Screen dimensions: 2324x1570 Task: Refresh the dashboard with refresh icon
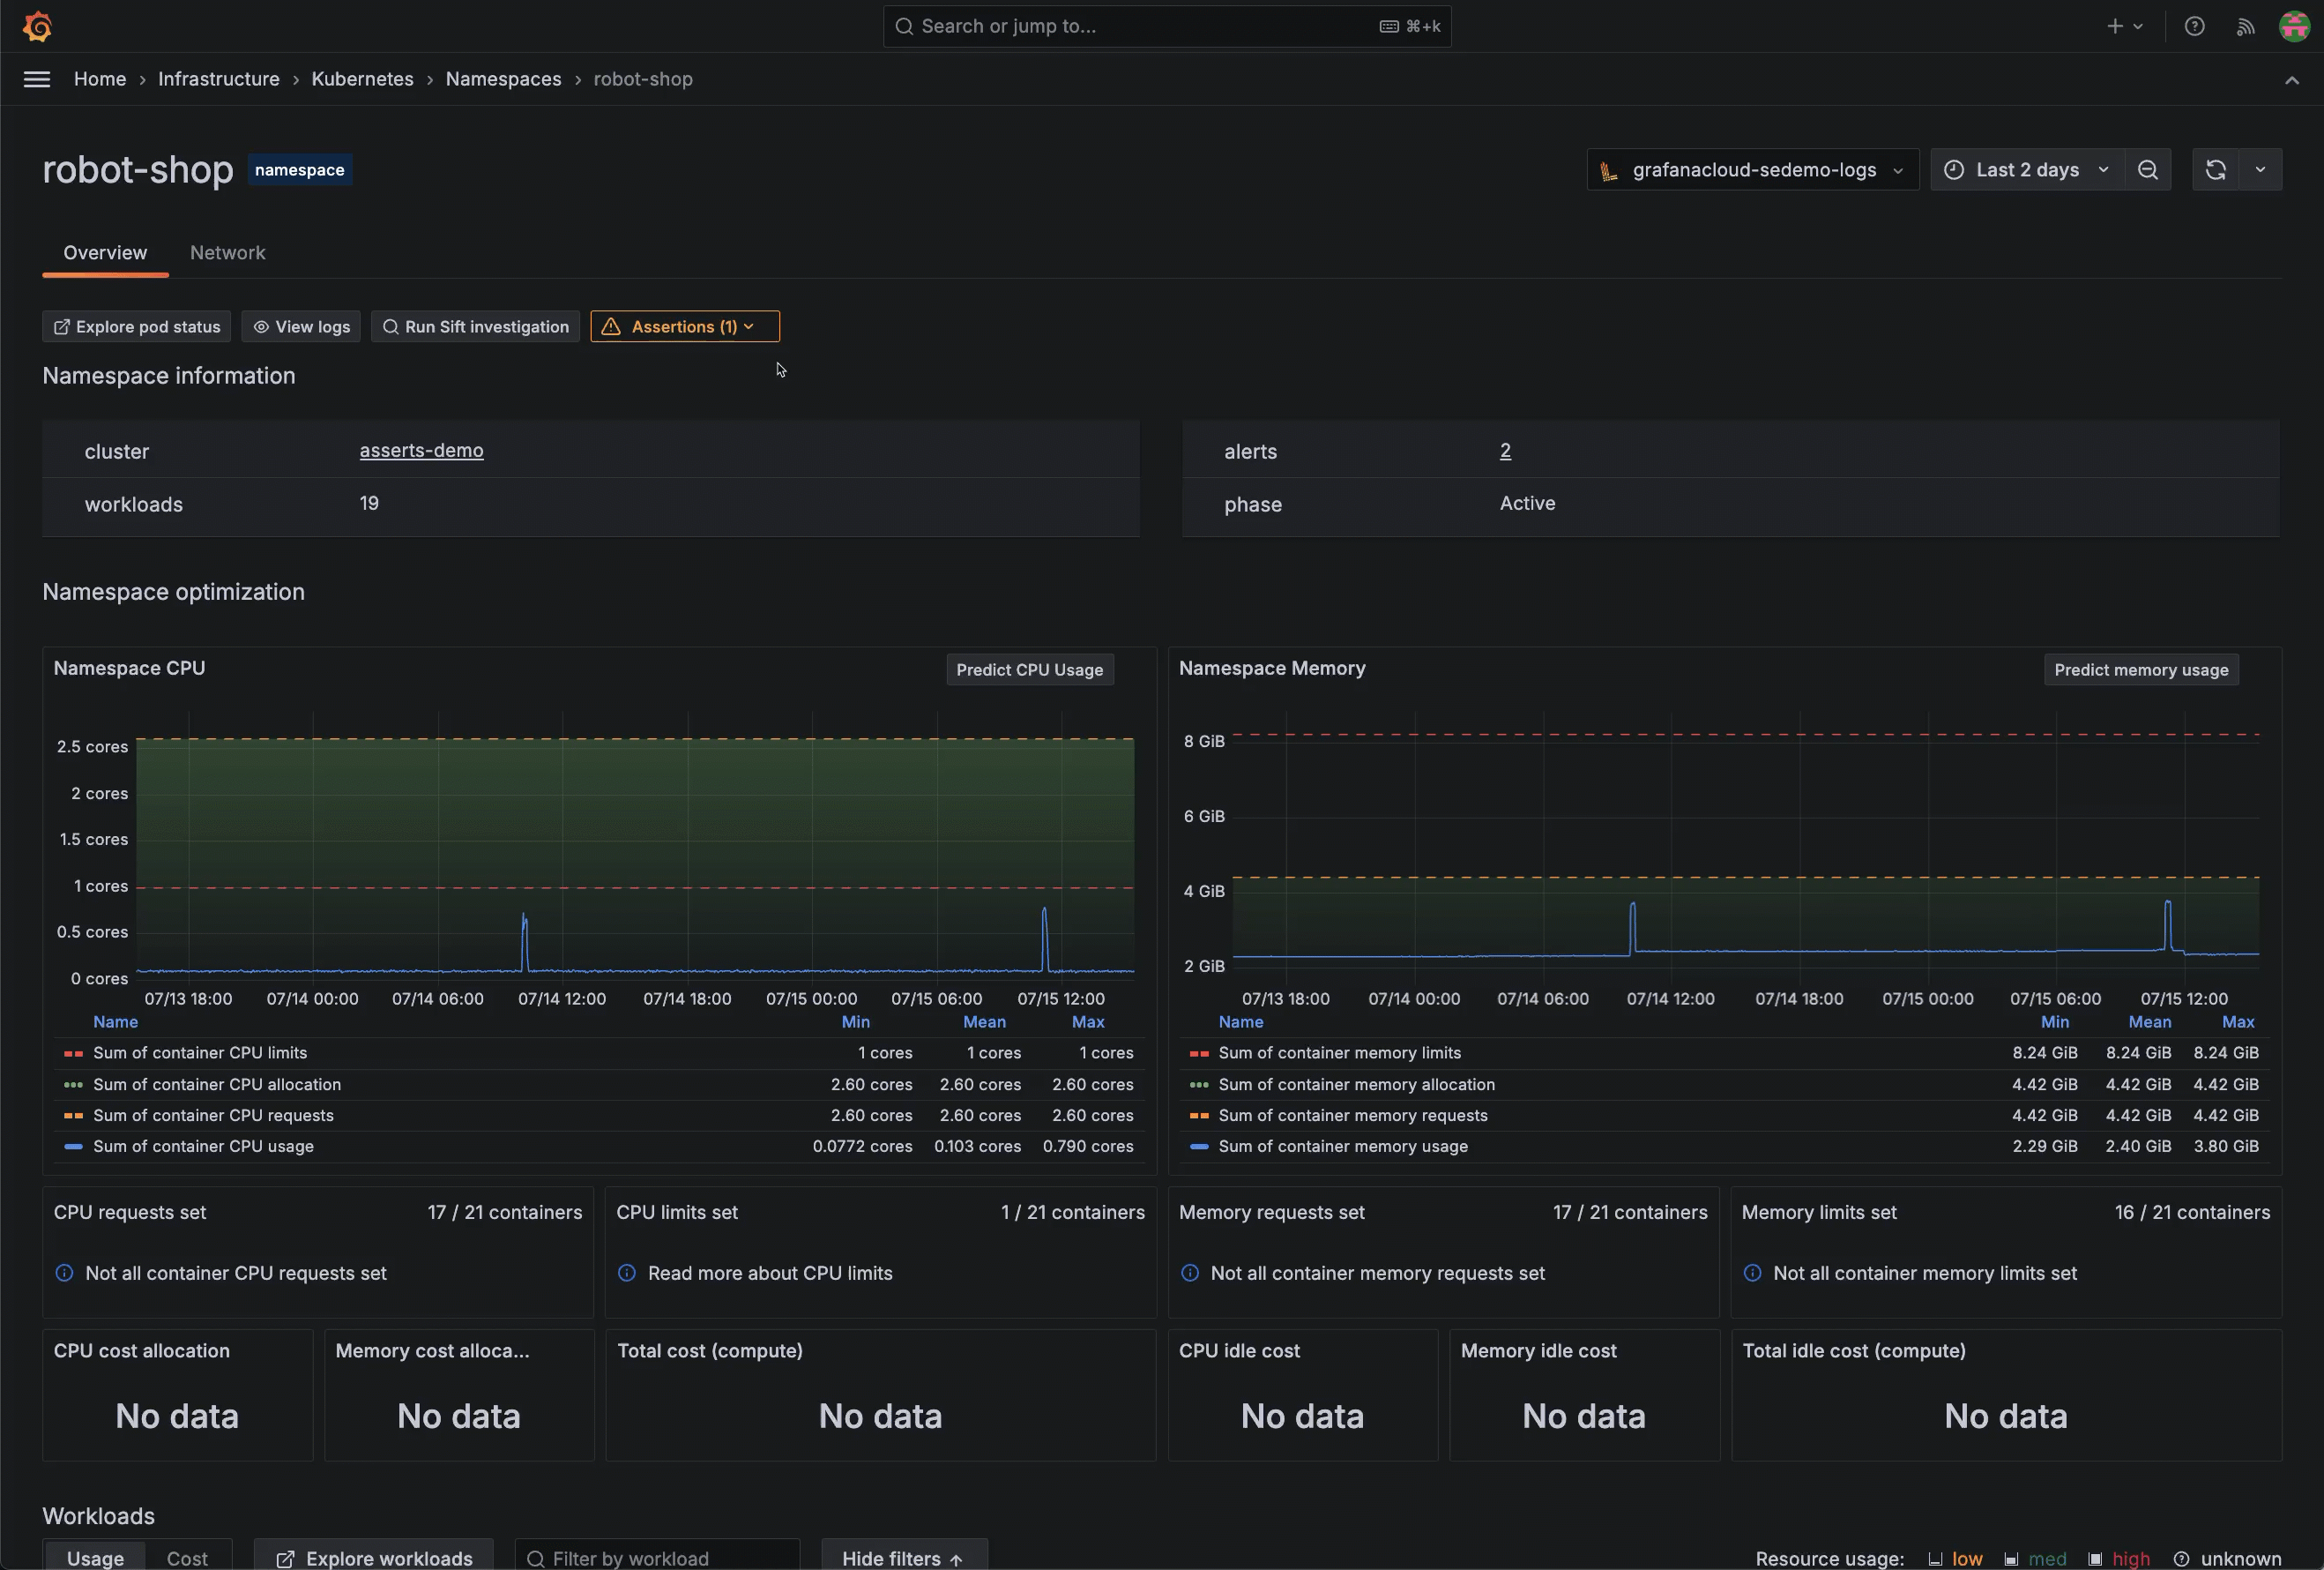[2215, 170]
